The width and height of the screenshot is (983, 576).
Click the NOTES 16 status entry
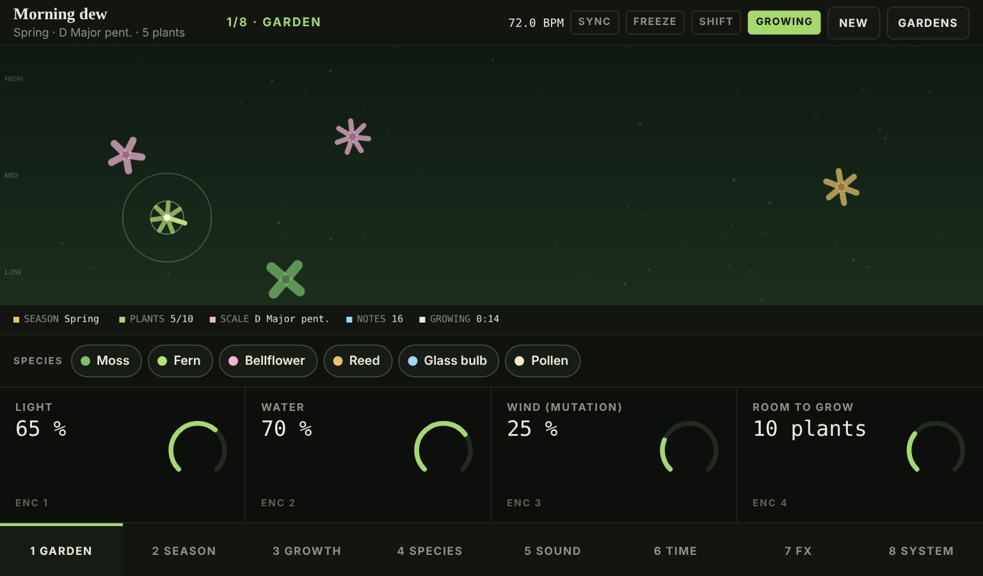tap(374, 319)
